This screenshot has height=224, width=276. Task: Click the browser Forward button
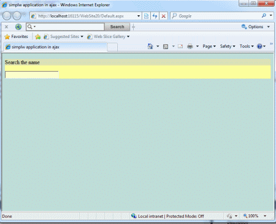pos(17,16)
